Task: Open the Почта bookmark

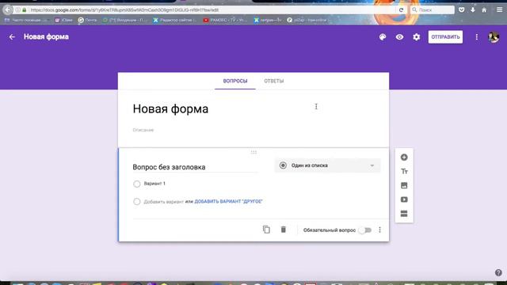Action: (87, 20)
